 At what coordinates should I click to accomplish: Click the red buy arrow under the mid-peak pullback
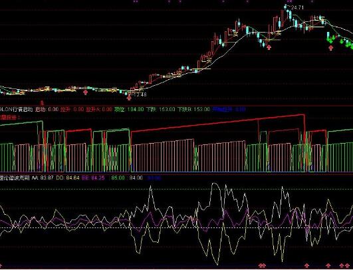269,47
